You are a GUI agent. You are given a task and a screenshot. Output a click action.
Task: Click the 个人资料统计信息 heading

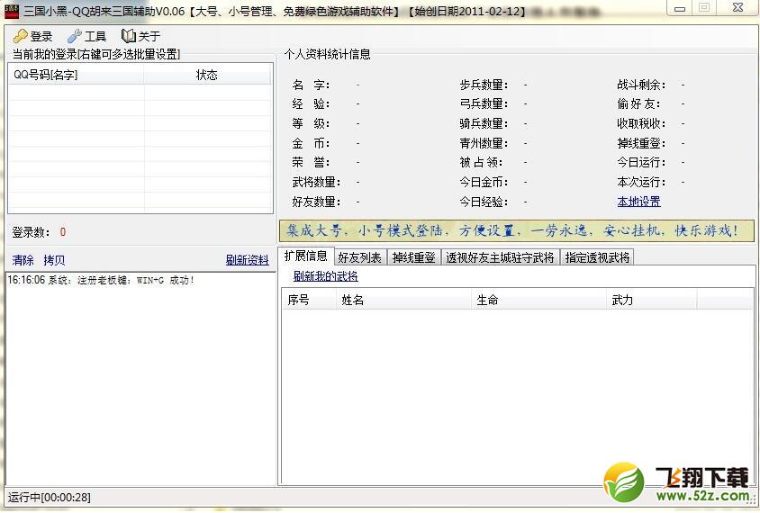click(x=328, y=54)
